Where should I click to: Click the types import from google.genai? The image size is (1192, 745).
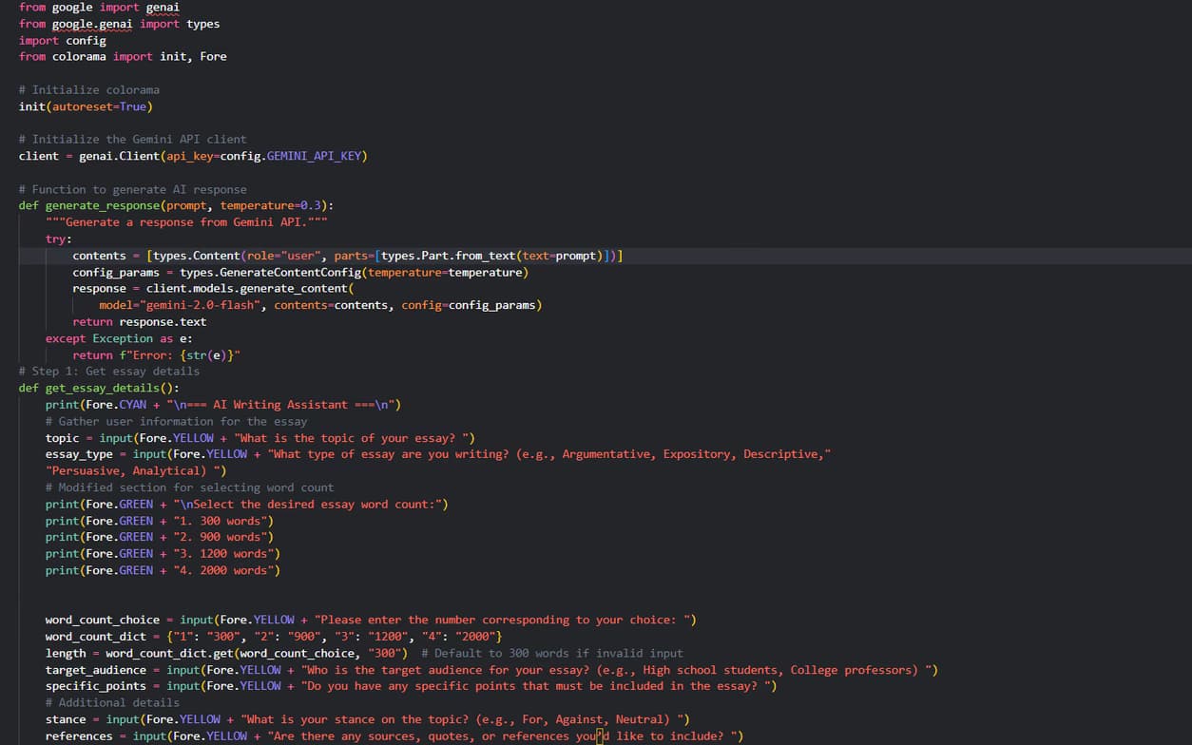pyautogui.click(x=203, y=24)
